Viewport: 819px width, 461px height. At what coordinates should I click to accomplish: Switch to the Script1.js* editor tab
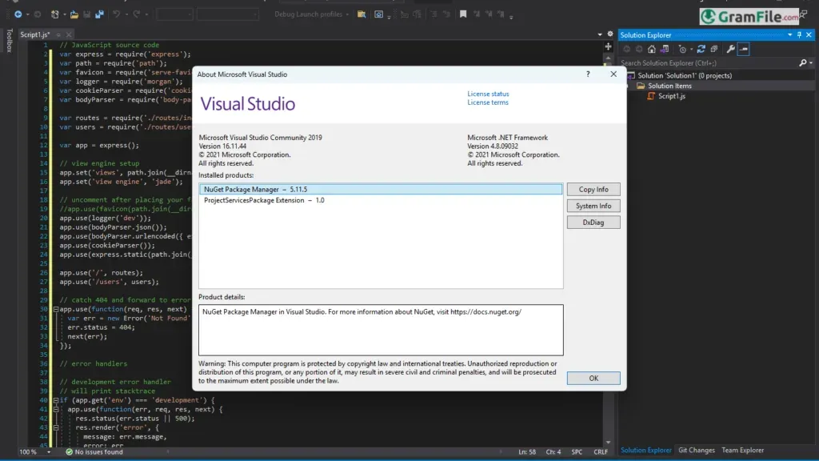tap(35, 34)
